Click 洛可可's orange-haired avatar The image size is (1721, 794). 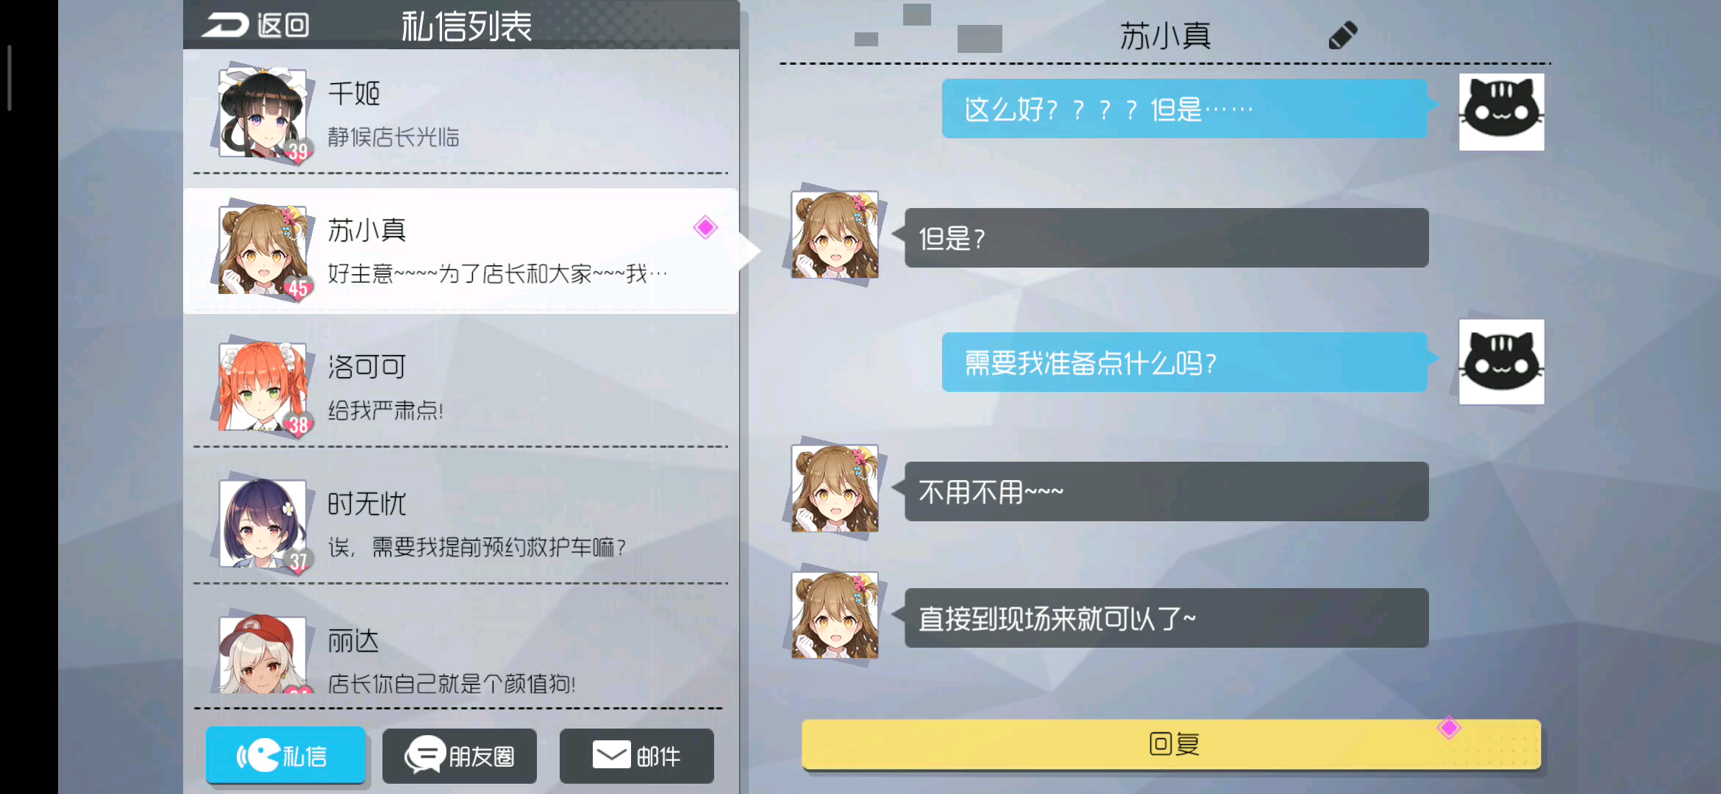pyautogui.click(x=263, y=386)
